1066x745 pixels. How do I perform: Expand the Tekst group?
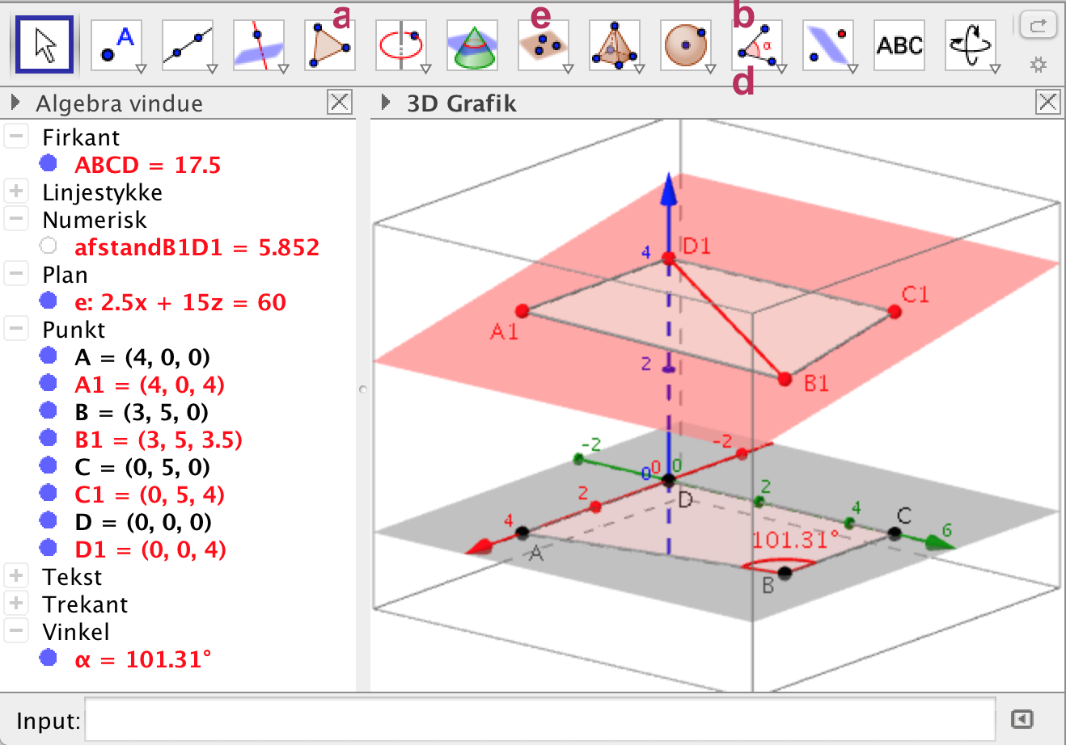coord(16,576)
